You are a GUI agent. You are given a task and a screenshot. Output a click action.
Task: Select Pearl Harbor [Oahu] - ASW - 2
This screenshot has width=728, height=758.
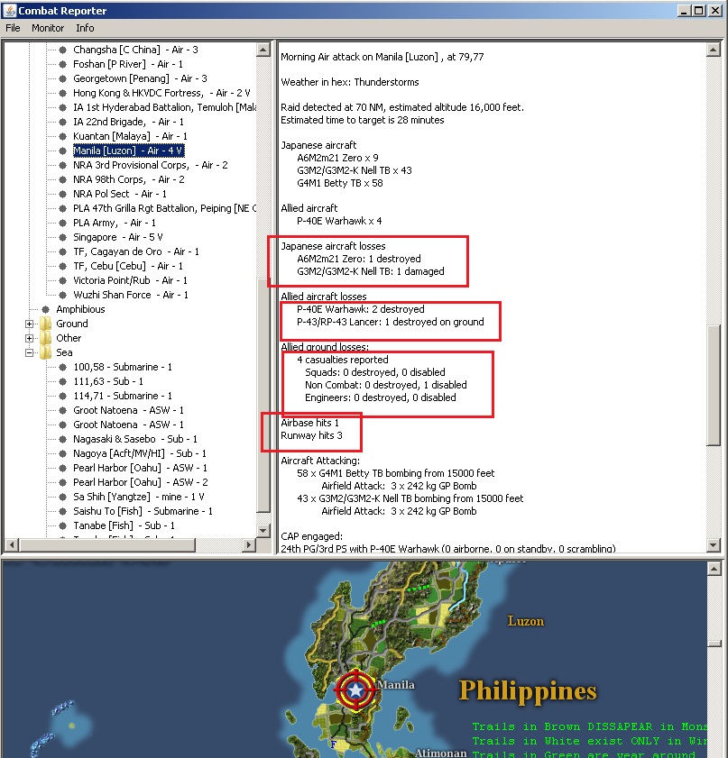[141, 482]
